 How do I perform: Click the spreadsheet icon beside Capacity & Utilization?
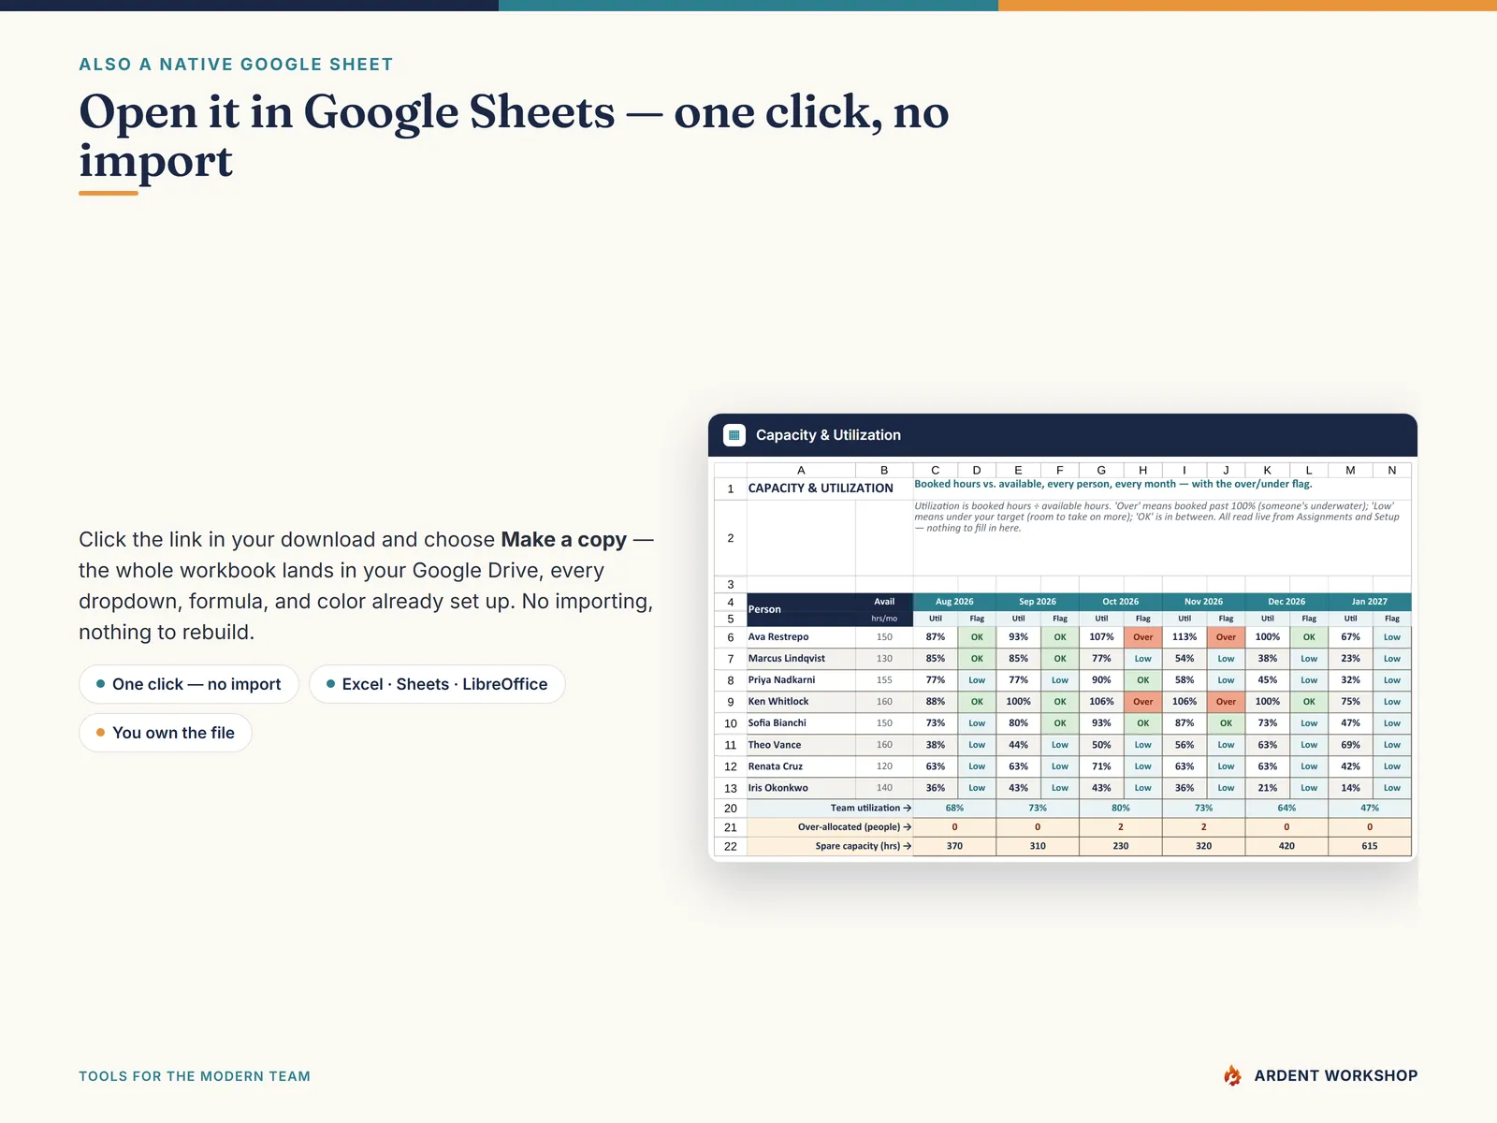pos(734,435)
